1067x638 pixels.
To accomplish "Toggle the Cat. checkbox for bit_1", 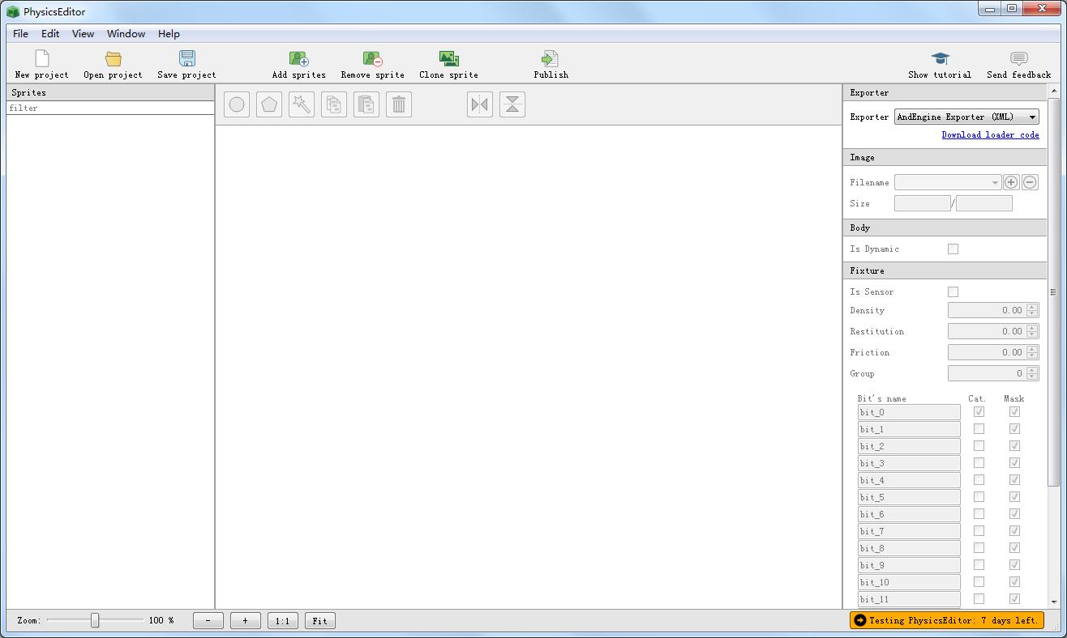I will [x=979, y=429].
